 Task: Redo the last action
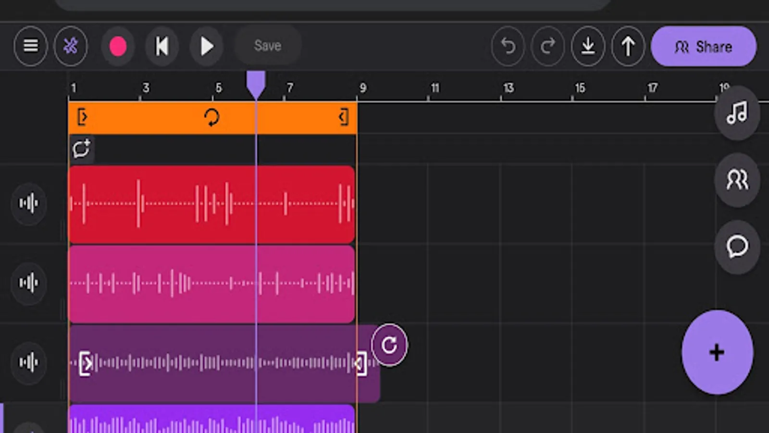[548, 47]
